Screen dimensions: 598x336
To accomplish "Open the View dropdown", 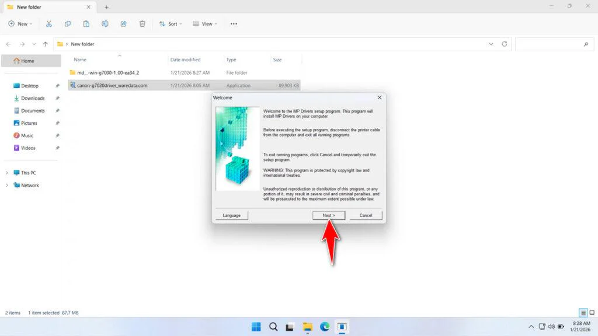I will (205, 24).
